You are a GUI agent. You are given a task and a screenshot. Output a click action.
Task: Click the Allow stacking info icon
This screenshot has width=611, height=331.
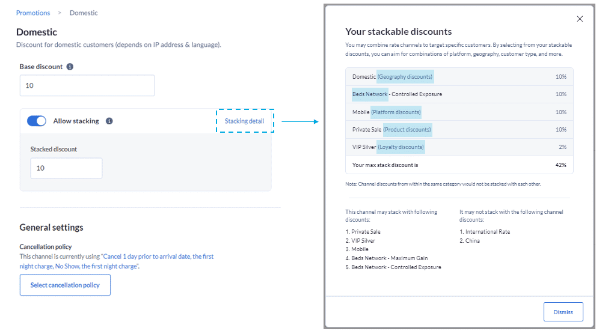coord(109,121)
